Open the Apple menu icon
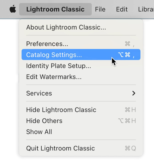 13,9
